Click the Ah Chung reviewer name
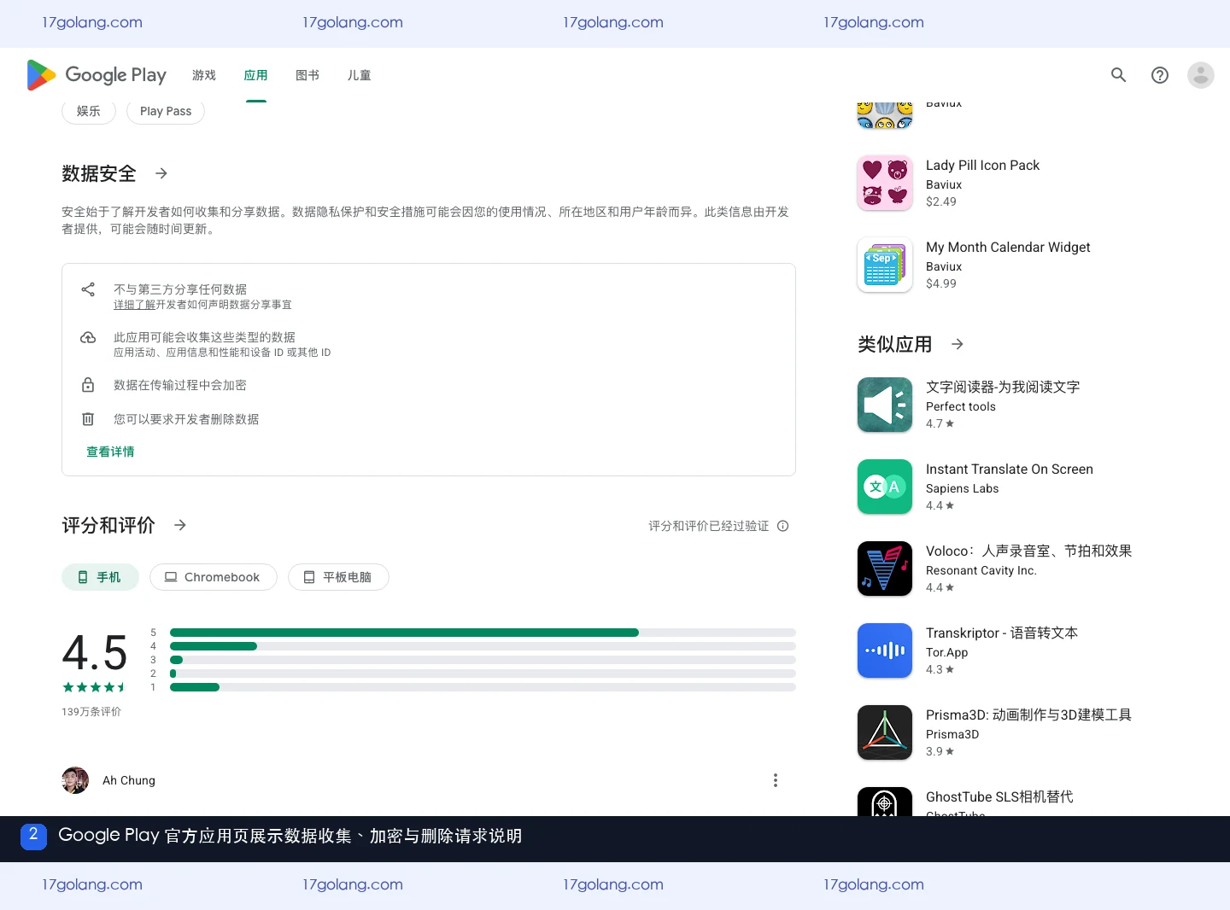The height and width of the screenshot is (910, 1230). (129, 780)
